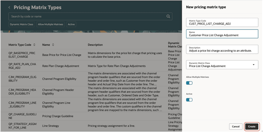Click the New pricing matrix type heading
This screenshot has height=132, width=263.
click(206, 7)
